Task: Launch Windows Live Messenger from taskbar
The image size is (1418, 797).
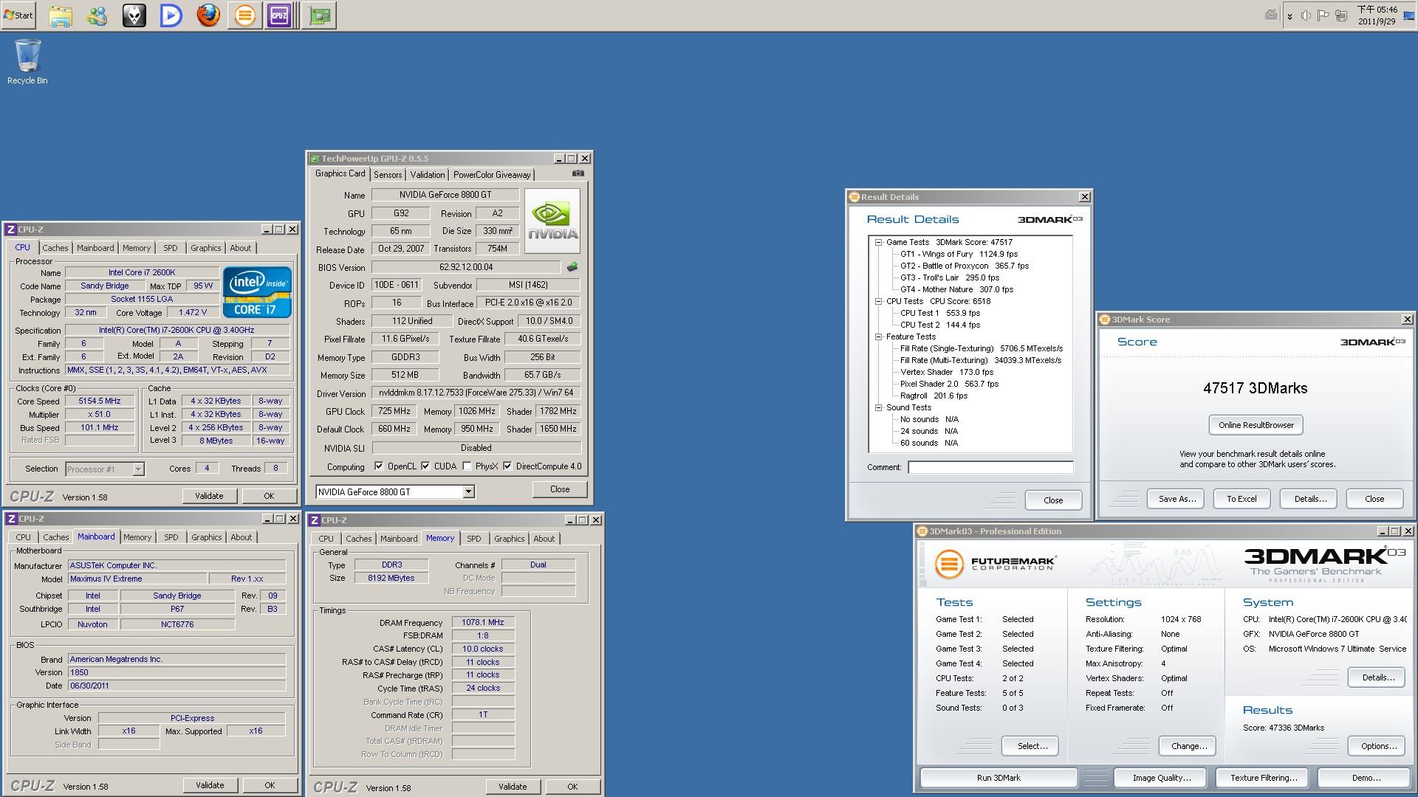Action: (x=97, y=15)
